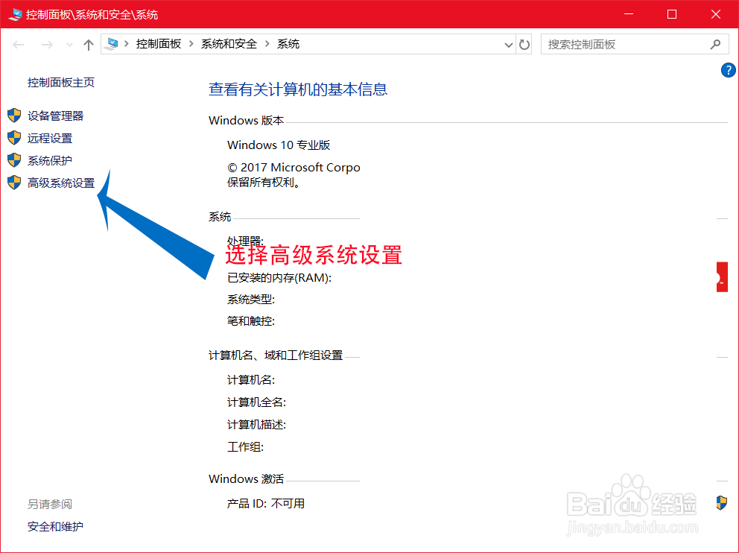Click © 2017 Microsoft Corpo copyright text

pos(294,168)
